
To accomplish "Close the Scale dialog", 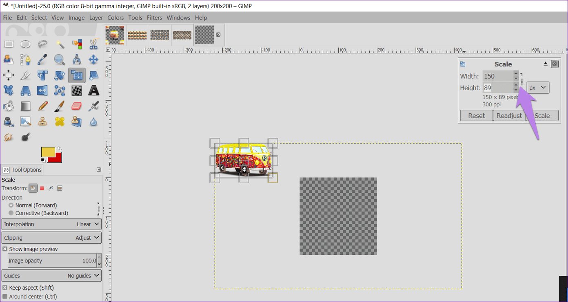I will coord(555,64).
